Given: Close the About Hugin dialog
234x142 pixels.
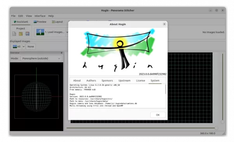Looking at the screenshot, I should (x=164, y=24).
